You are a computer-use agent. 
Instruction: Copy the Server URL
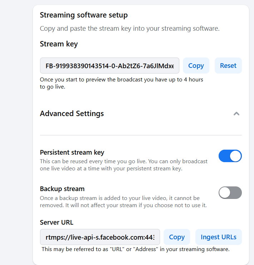[x=176, y=237]
